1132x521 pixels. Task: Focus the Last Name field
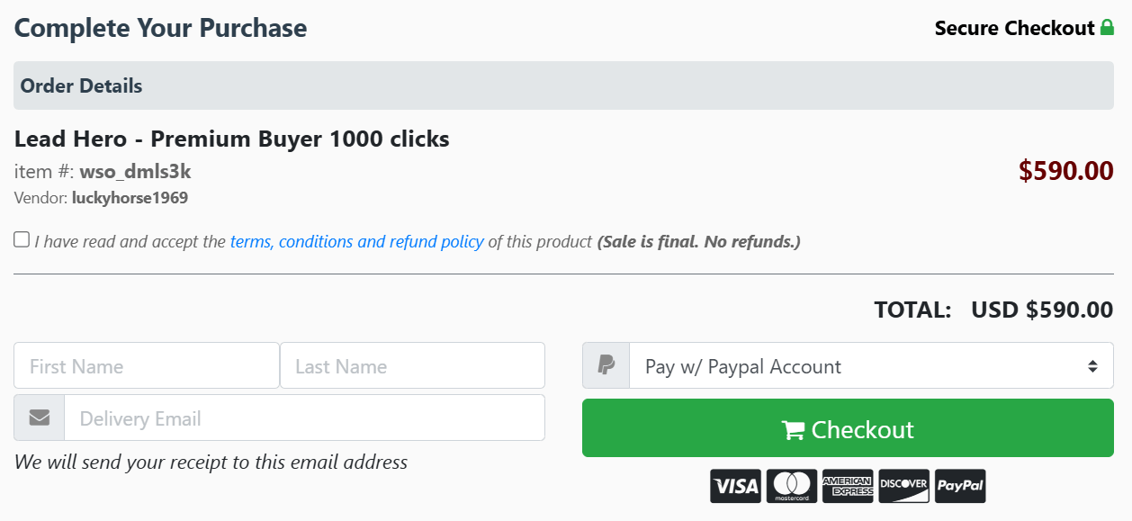[412, 365]
